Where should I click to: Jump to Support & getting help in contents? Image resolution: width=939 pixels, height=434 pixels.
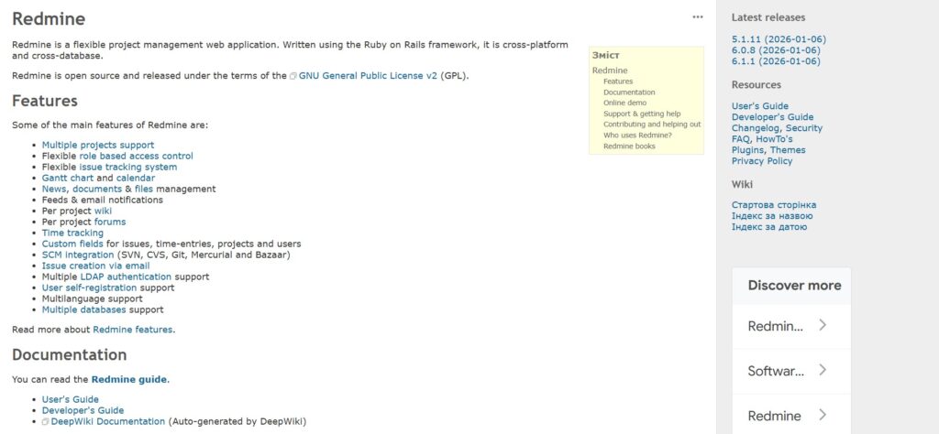tap(642, 114)
